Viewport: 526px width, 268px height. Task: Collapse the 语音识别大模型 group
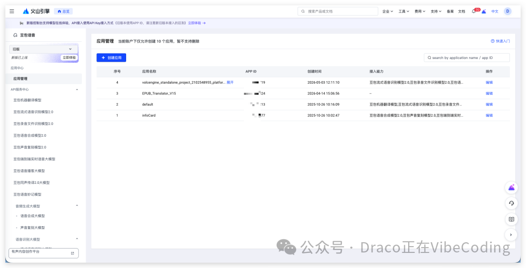click(77, 239)
